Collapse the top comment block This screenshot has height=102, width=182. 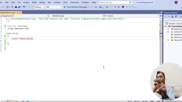[x=7, y=19]
